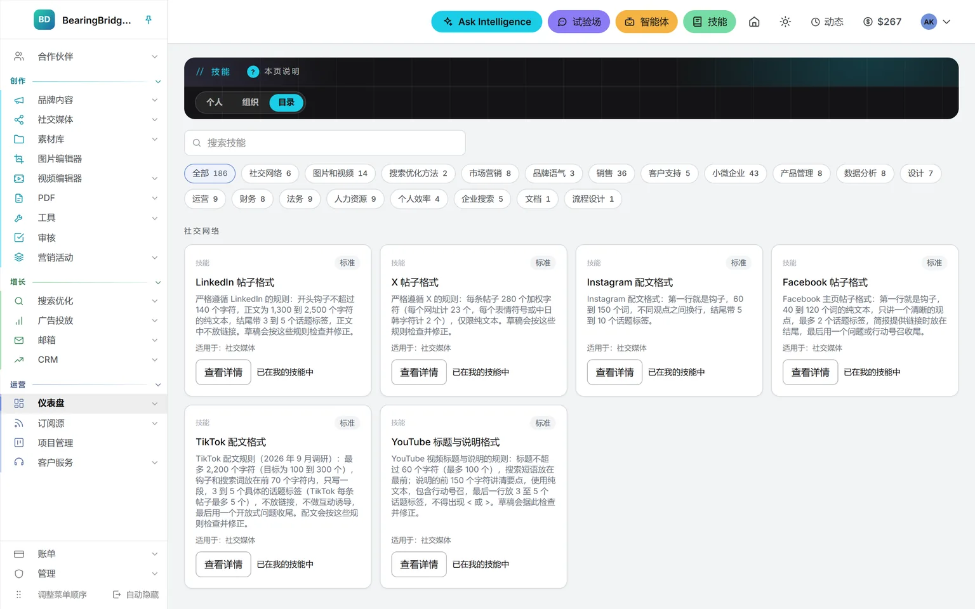Click the 本页说明 help question icon

pos(253,72)
